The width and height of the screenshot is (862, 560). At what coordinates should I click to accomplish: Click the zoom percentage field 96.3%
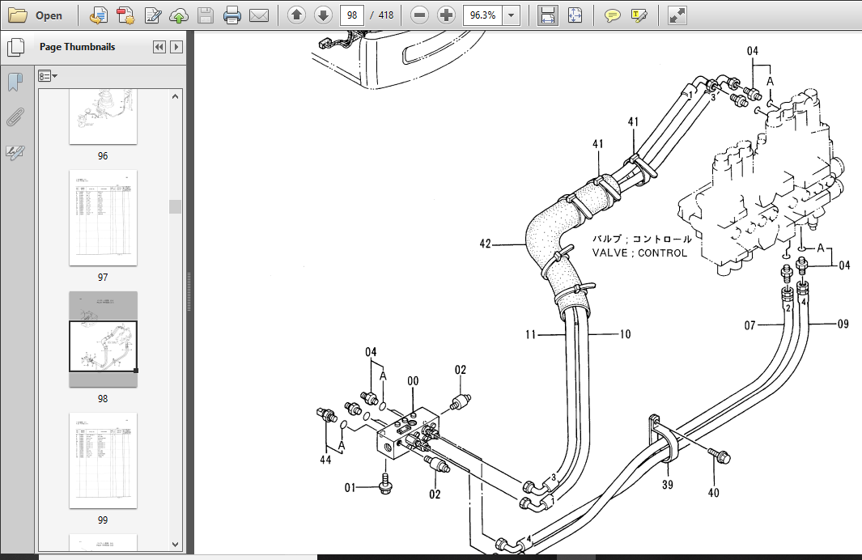(482, 15)
